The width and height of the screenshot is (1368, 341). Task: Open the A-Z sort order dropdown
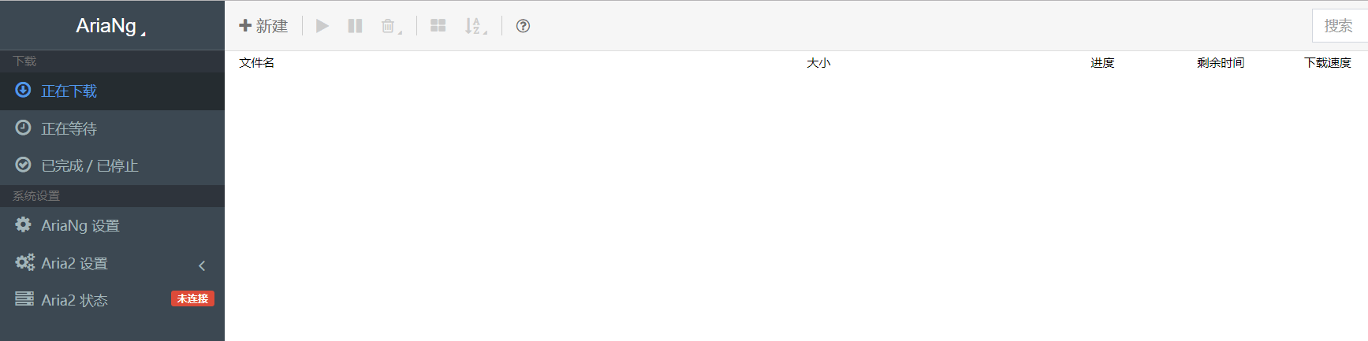tap(475, 27)
